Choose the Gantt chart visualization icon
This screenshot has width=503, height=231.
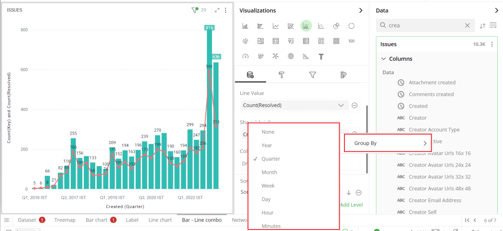306,56
